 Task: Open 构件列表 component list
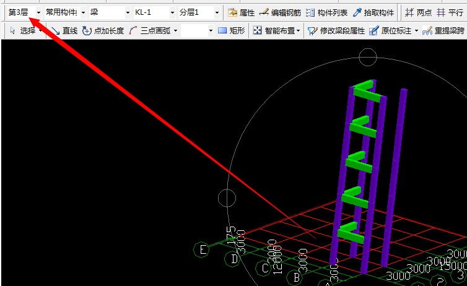[327, 13]
